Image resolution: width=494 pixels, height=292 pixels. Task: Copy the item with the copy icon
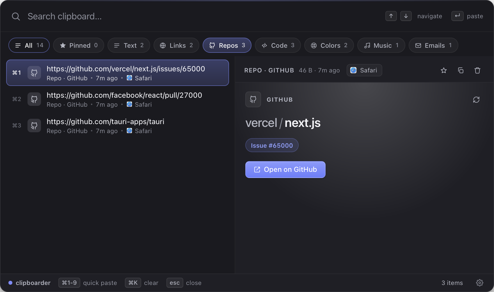pyautogui.click(x=461, y=70)
